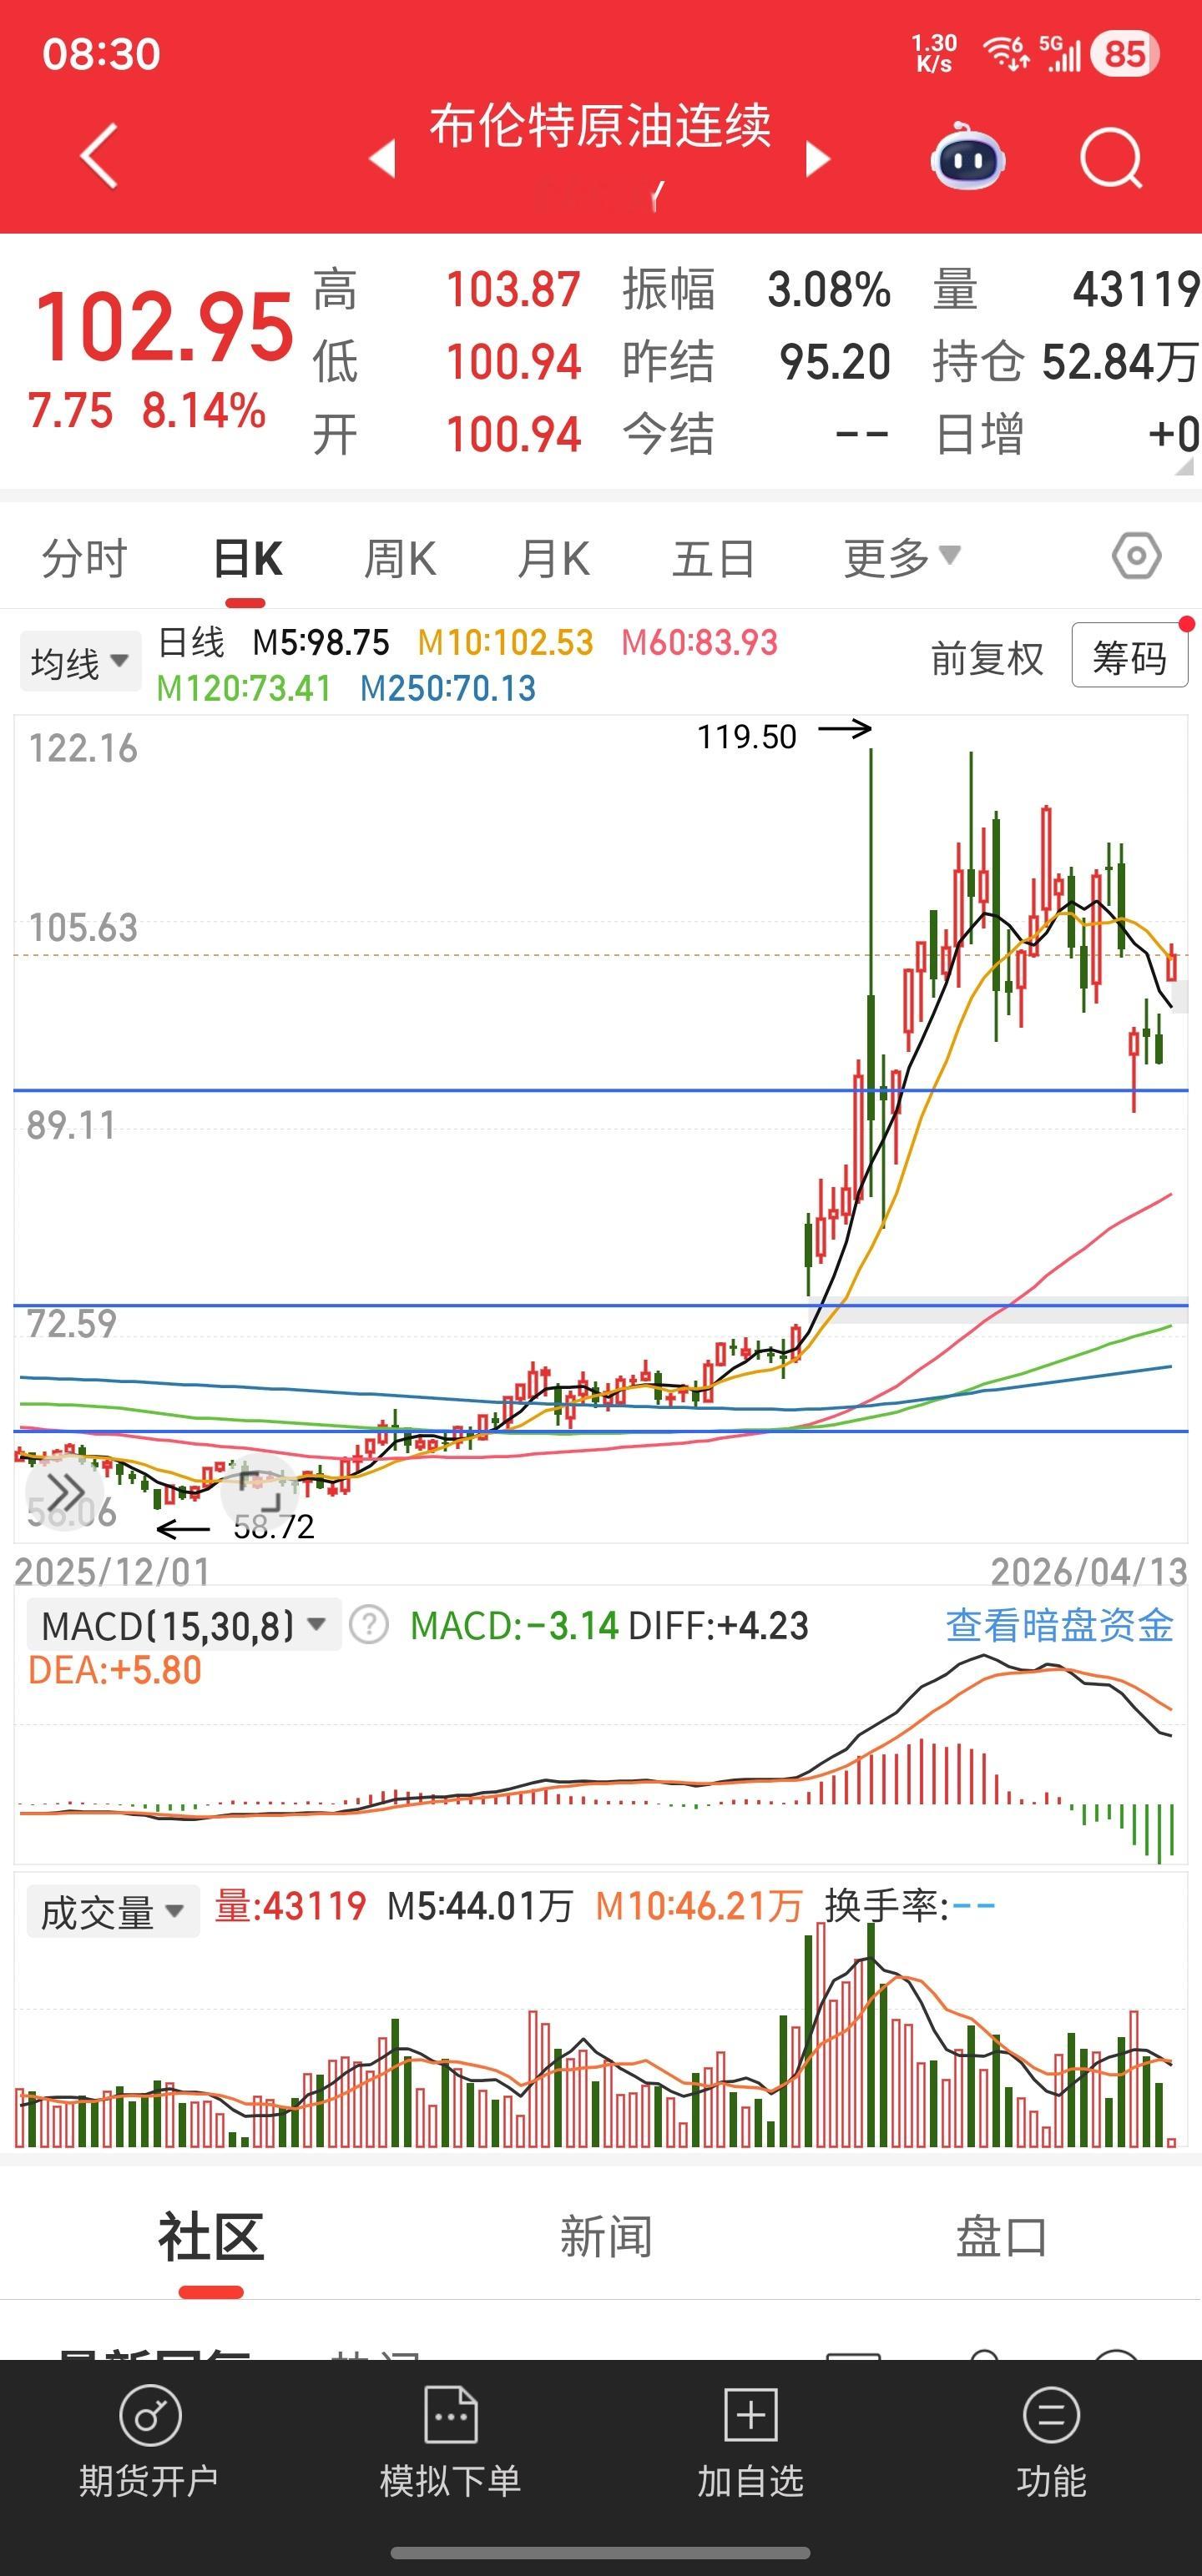Select the 分时 chart tab
The image size is (1202, 2576).
(85, 558)
